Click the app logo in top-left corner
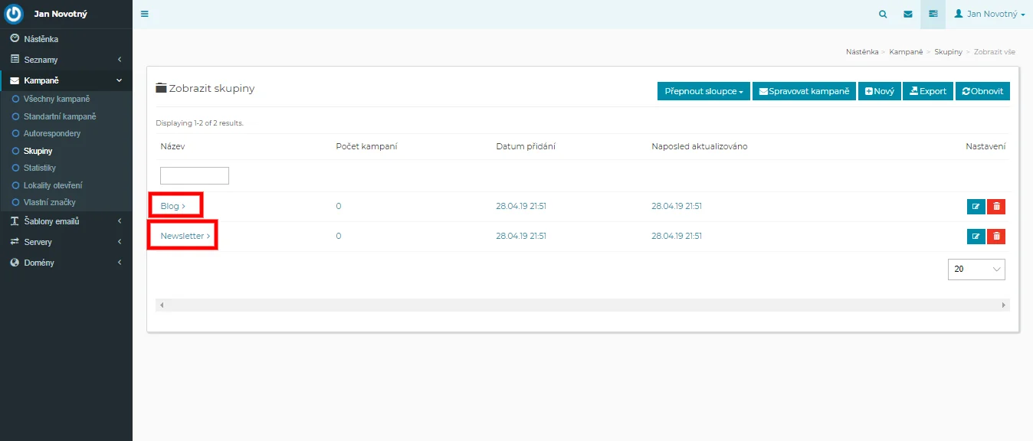This screenshot has width=1033, height=441. (x=15, y=14)
